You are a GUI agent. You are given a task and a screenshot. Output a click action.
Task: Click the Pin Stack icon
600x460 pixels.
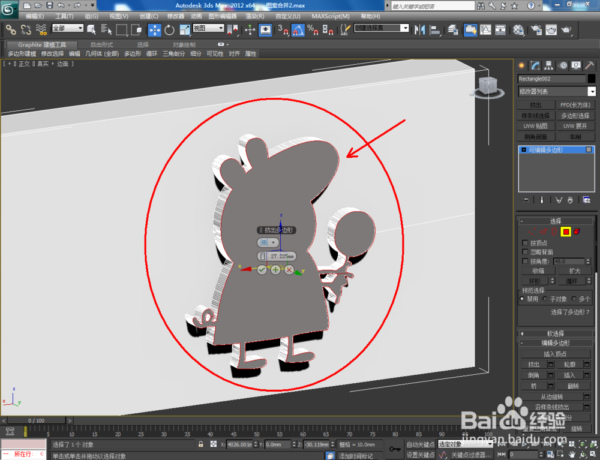click(525, 200)
